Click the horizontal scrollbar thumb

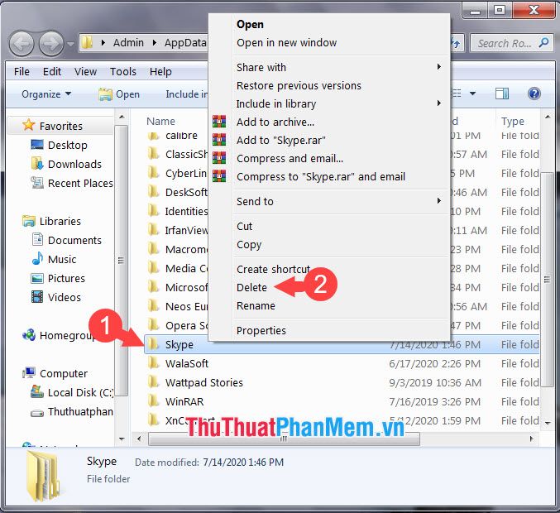coord(284,439)
